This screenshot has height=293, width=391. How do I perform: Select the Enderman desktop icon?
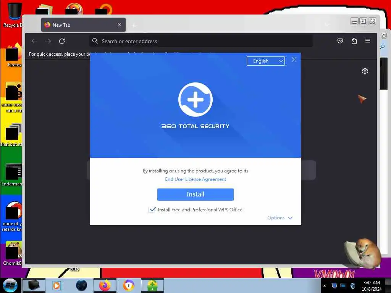pyautogui.click(x=13, y=175)
